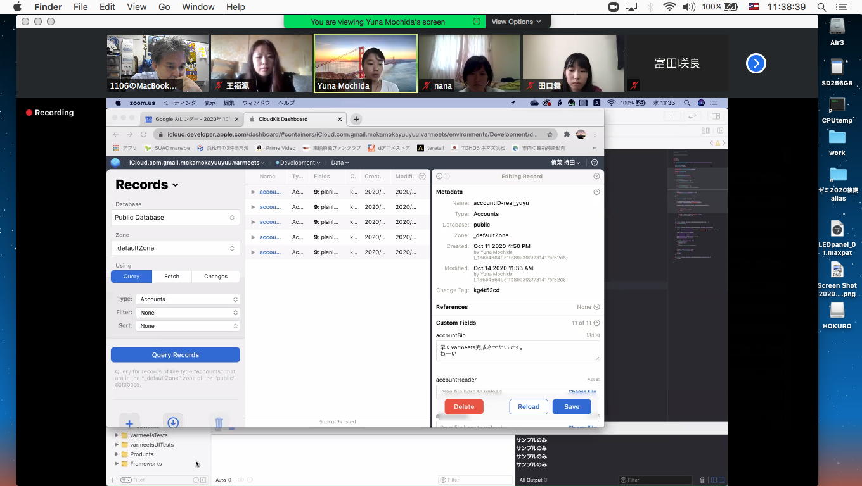This screenshot has width=862, height=486.
Task: Open the Sort dropdown
Action: click(188, 326)
